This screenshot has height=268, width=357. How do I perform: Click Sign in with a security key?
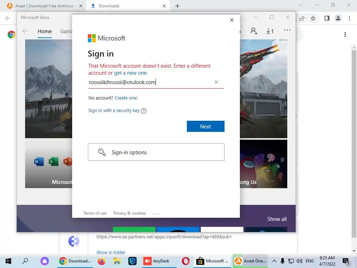click(x=114, y=111)
